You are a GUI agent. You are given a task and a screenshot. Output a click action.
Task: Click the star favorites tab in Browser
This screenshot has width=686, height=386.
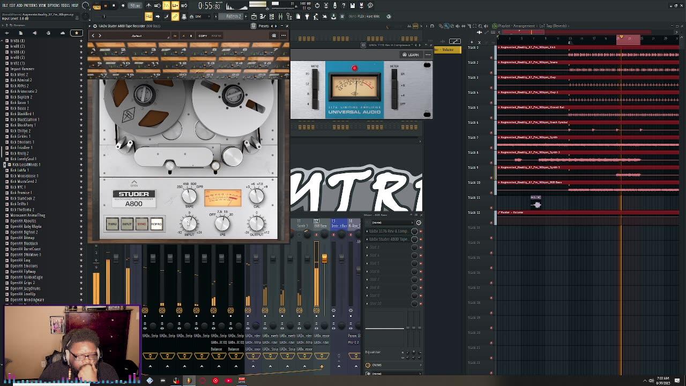[x=76, y=33]
